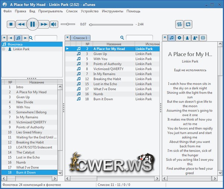Switch to the Список 1 playlist tab
The image size is (224, 189).
(x=80, y=38)
